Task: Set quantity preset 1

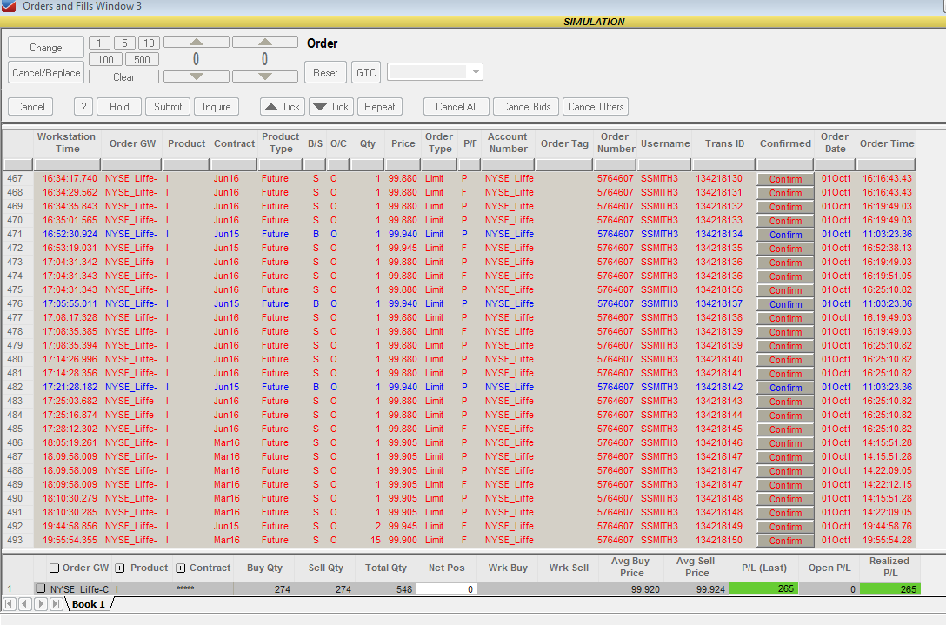Action: coord(99,43)
